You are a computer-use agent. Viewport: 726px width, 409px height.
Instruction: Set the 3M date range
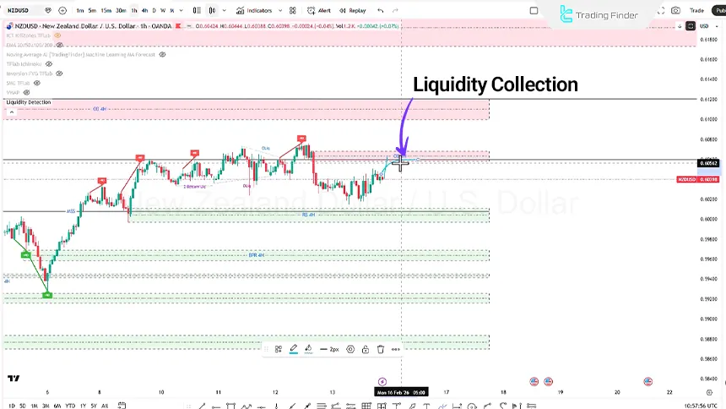46,406
